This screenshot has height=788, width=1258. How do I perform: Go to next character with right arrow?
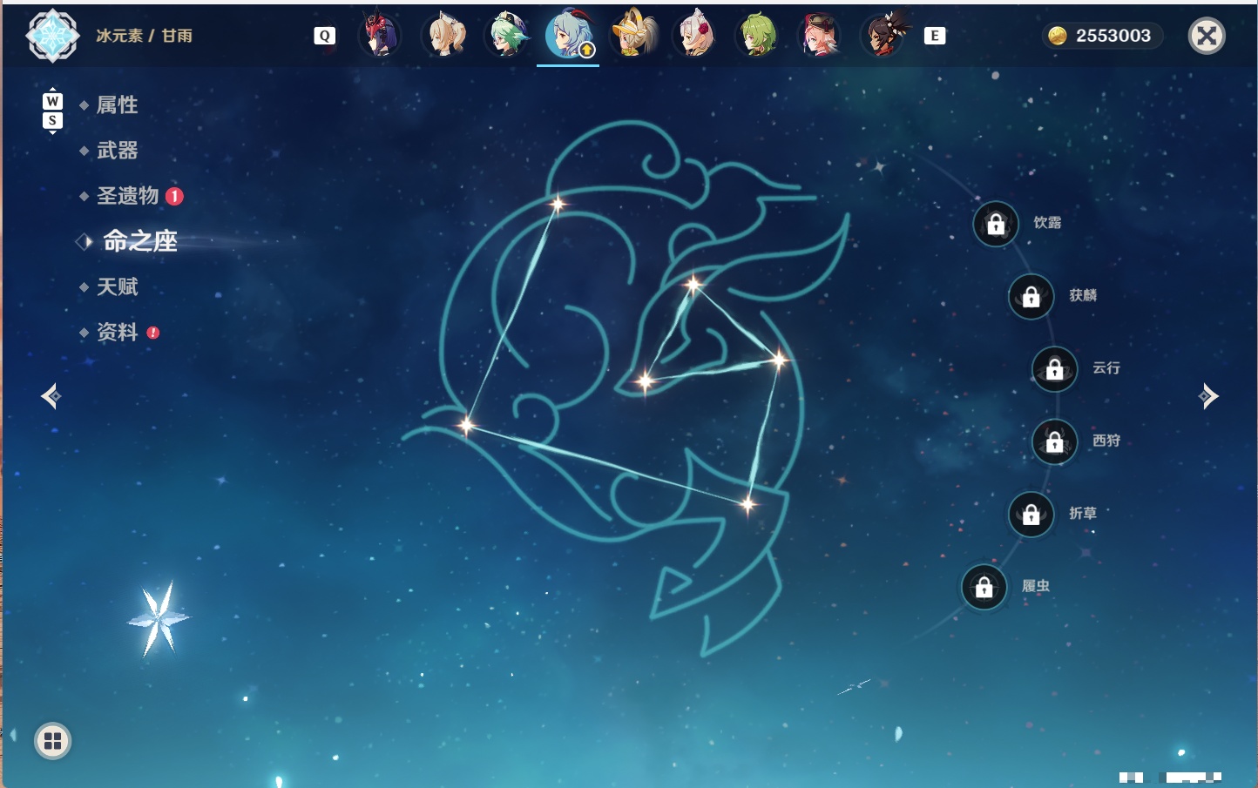pos(1208,396)
